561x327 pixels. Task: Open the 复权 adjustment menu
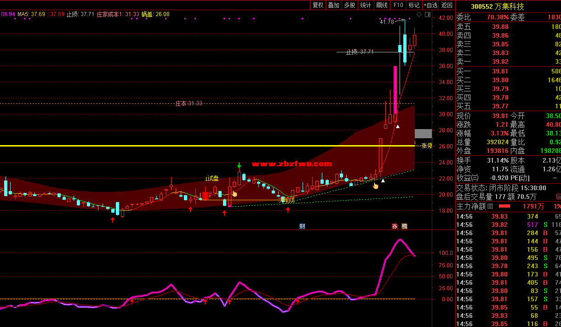(x=318, y=5)
